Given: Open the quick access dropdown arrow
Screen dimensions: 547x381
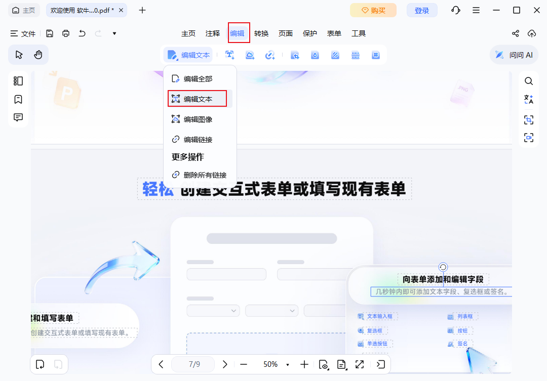Looking at the screenshot, I should (x=114, y=33).
